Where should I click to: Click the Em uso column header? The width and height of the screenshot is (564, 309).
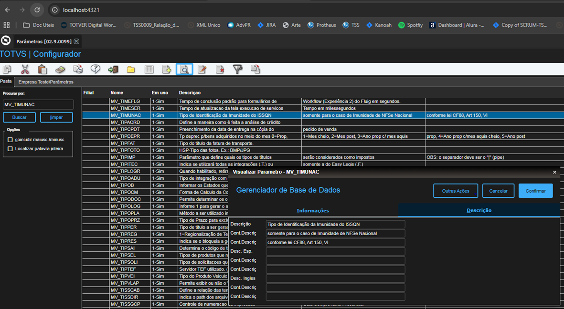pos(160,93)
